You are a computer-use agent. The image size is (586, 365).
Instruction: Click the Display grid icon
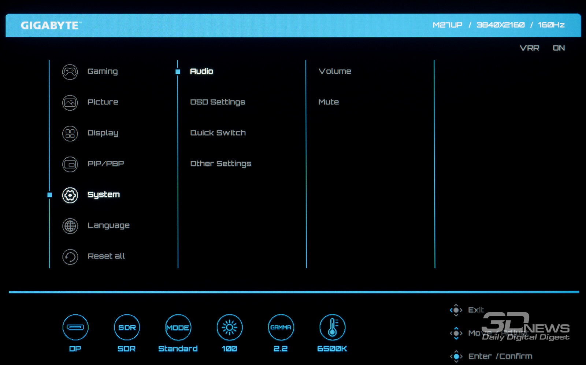[x=70, y=133]
